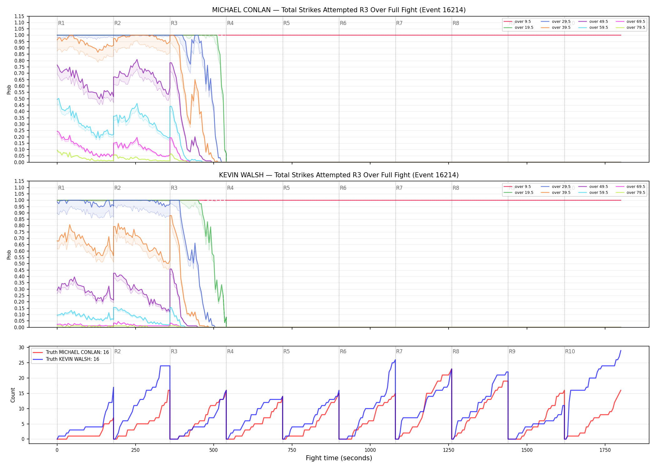The image size is (656, 469).
Task: Click 'Truth MICHAEL CONLAN: 16' legend entry
Action: 71,352
